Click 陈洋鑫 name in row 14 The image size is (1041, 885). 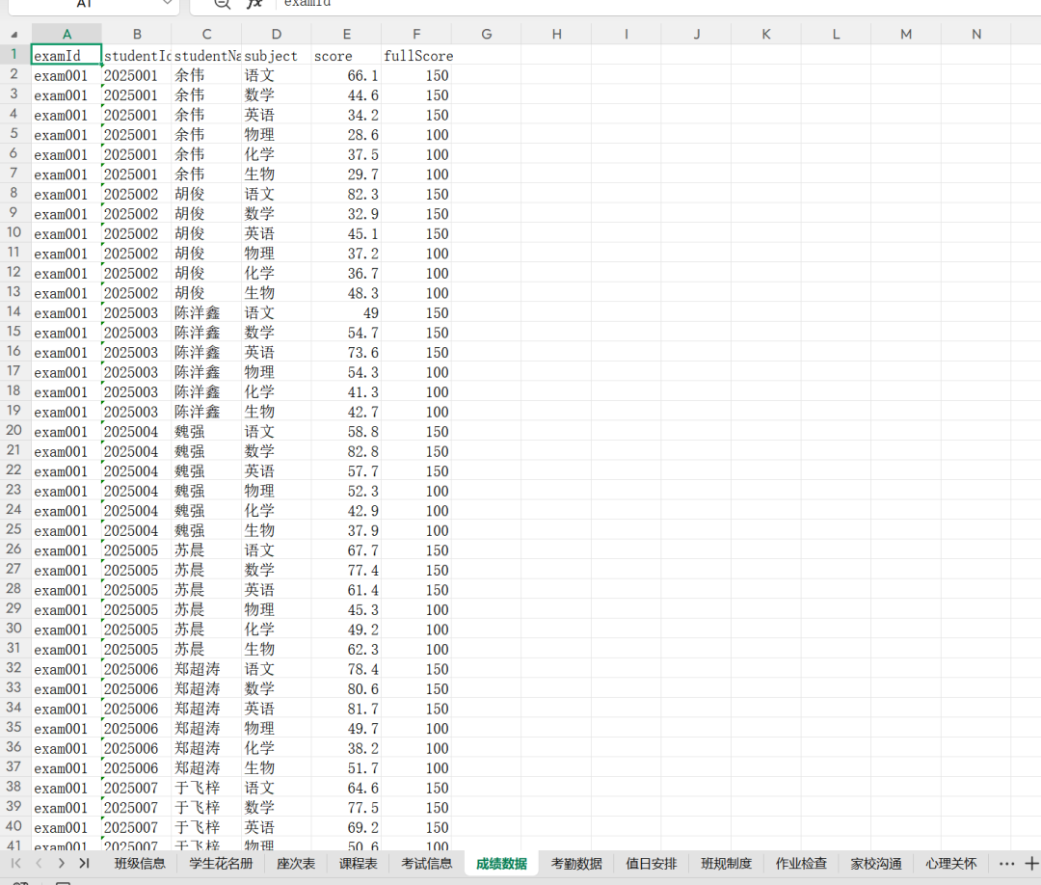206,312
